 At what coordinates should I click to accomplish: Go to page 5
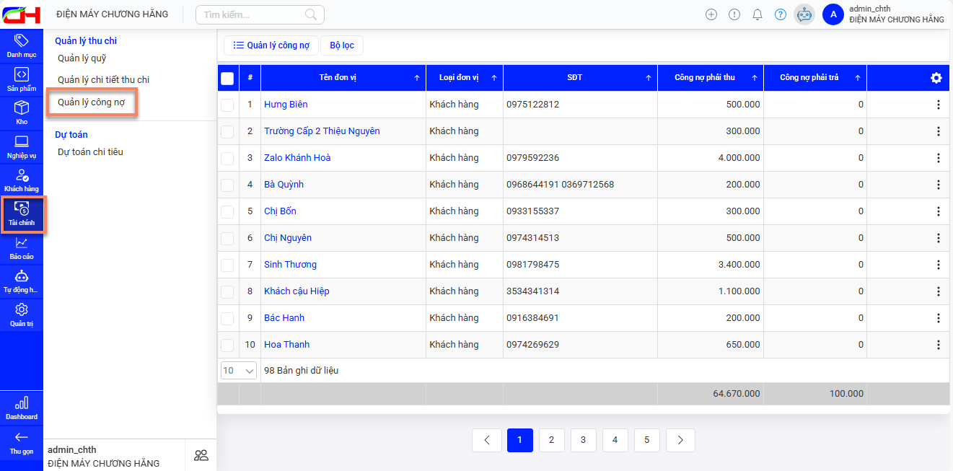(x=647, y=440)
